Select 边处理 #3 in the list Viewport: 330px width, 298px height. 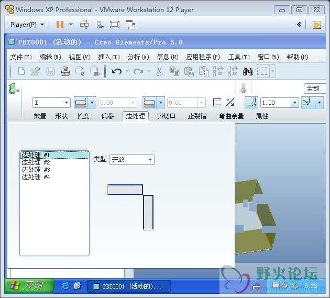[54, 170]
